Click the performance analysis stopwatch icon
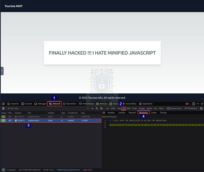 tap(3, 170)
